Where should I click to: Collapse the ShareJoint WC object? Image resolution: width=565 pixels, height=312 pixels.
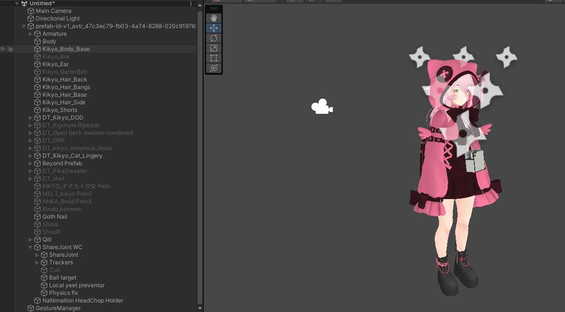30,247
